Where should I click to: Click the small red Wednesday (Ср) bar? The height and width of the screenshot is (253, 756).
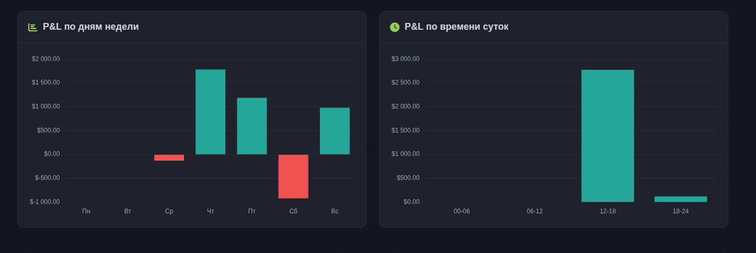(x=169, y=158)
